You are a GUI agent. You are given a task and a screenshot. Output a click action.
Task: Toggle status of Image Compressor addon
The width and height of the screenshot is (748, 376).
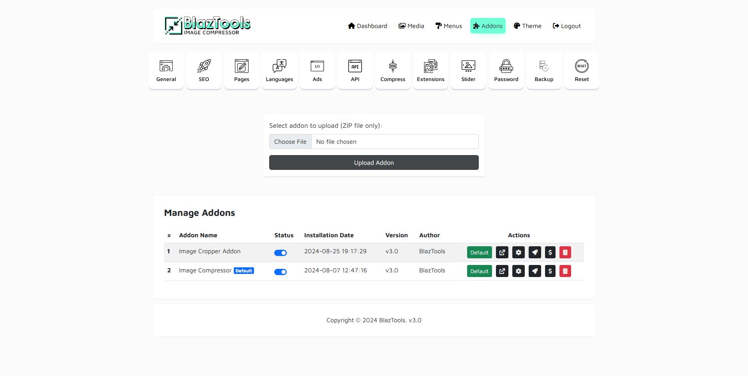280,272
